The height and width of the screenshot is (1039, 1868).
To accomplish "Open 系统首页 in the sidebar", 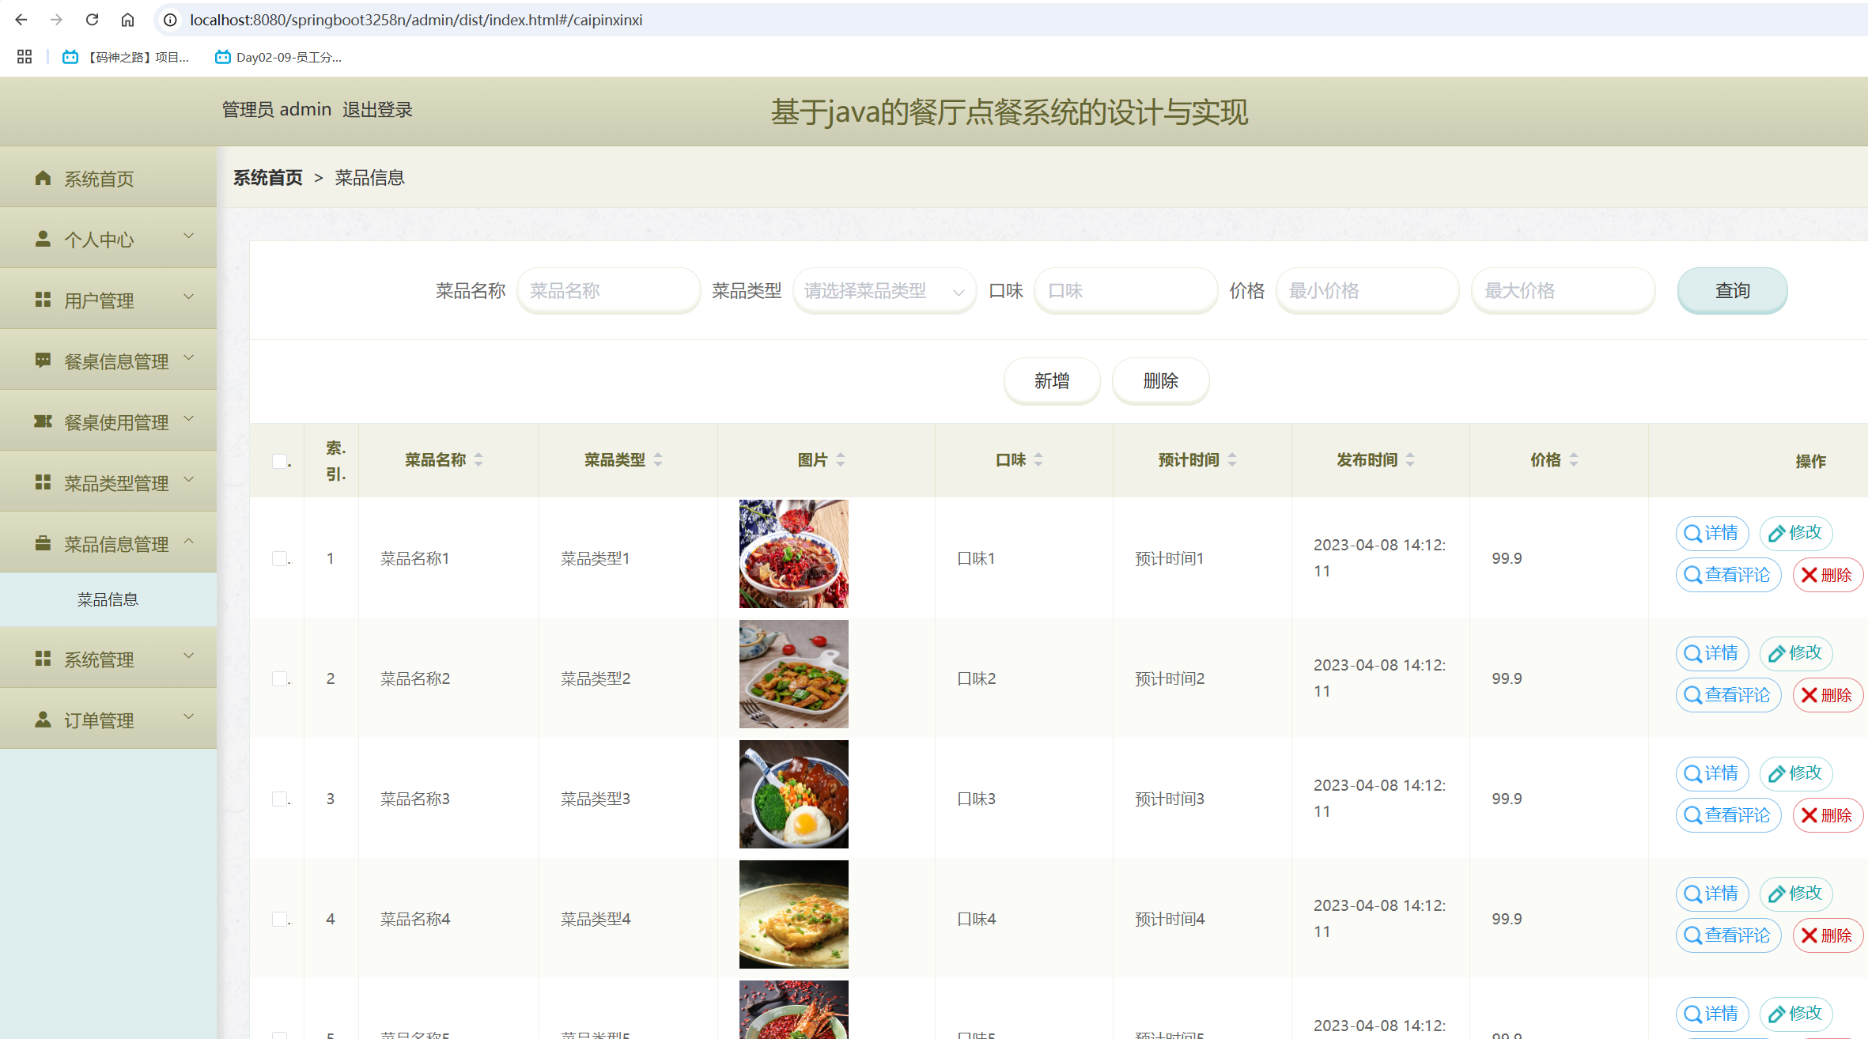I will click(108, 178).
